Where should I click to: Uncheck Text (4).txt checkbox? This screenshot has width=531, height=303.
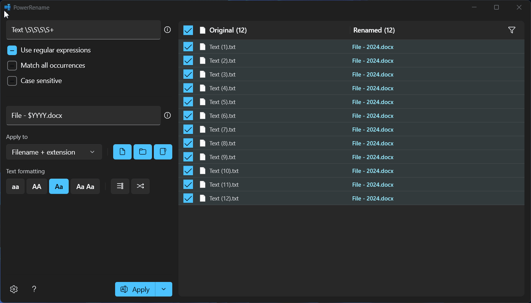(x=188, y=88)
